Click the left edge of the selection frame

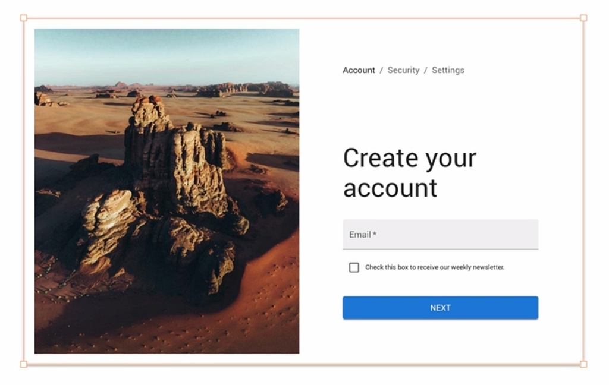click(x=24, y=191)
